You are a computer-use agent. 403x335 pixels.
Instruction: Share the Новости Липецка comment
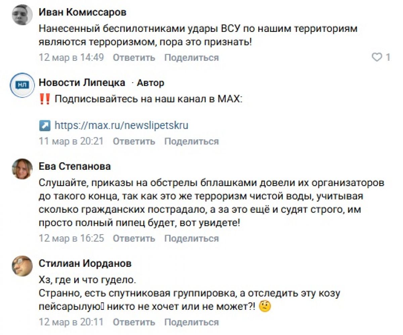[x=191, y=141]
